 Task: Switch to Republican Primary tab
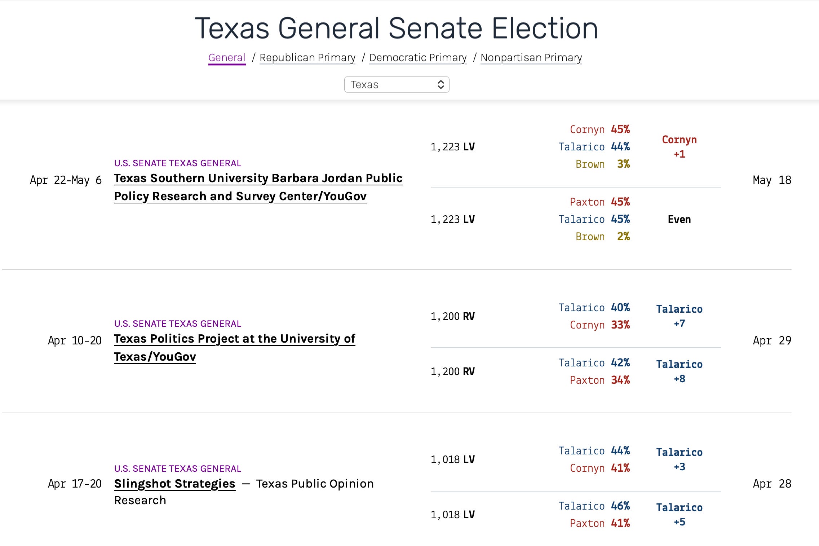coord(307,58)
